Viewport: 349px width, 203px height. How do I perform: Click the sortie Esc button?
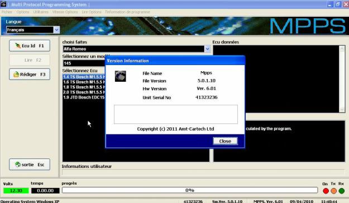(x=30, y=165)
